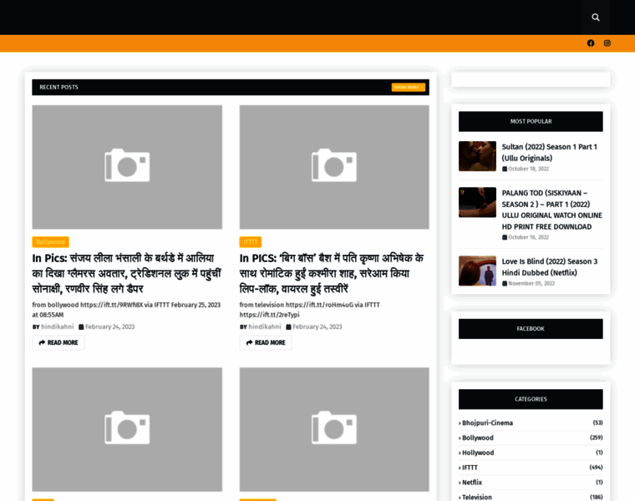Select the Bollywood tag label
This screenshot has height=501, width=635.
click(51, 242)
